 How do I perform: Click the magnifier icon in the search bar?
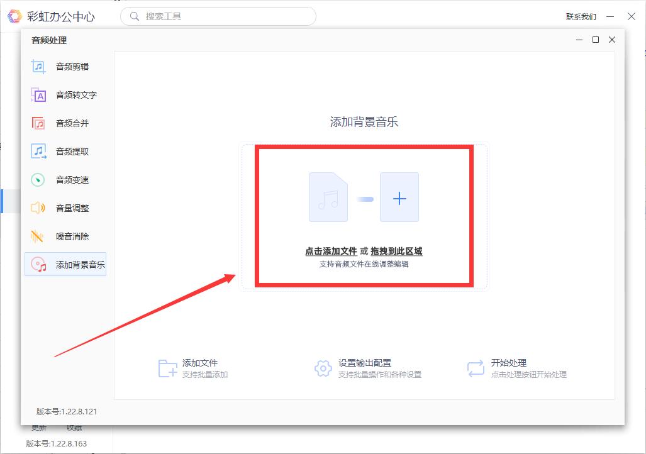coord(133,16)
